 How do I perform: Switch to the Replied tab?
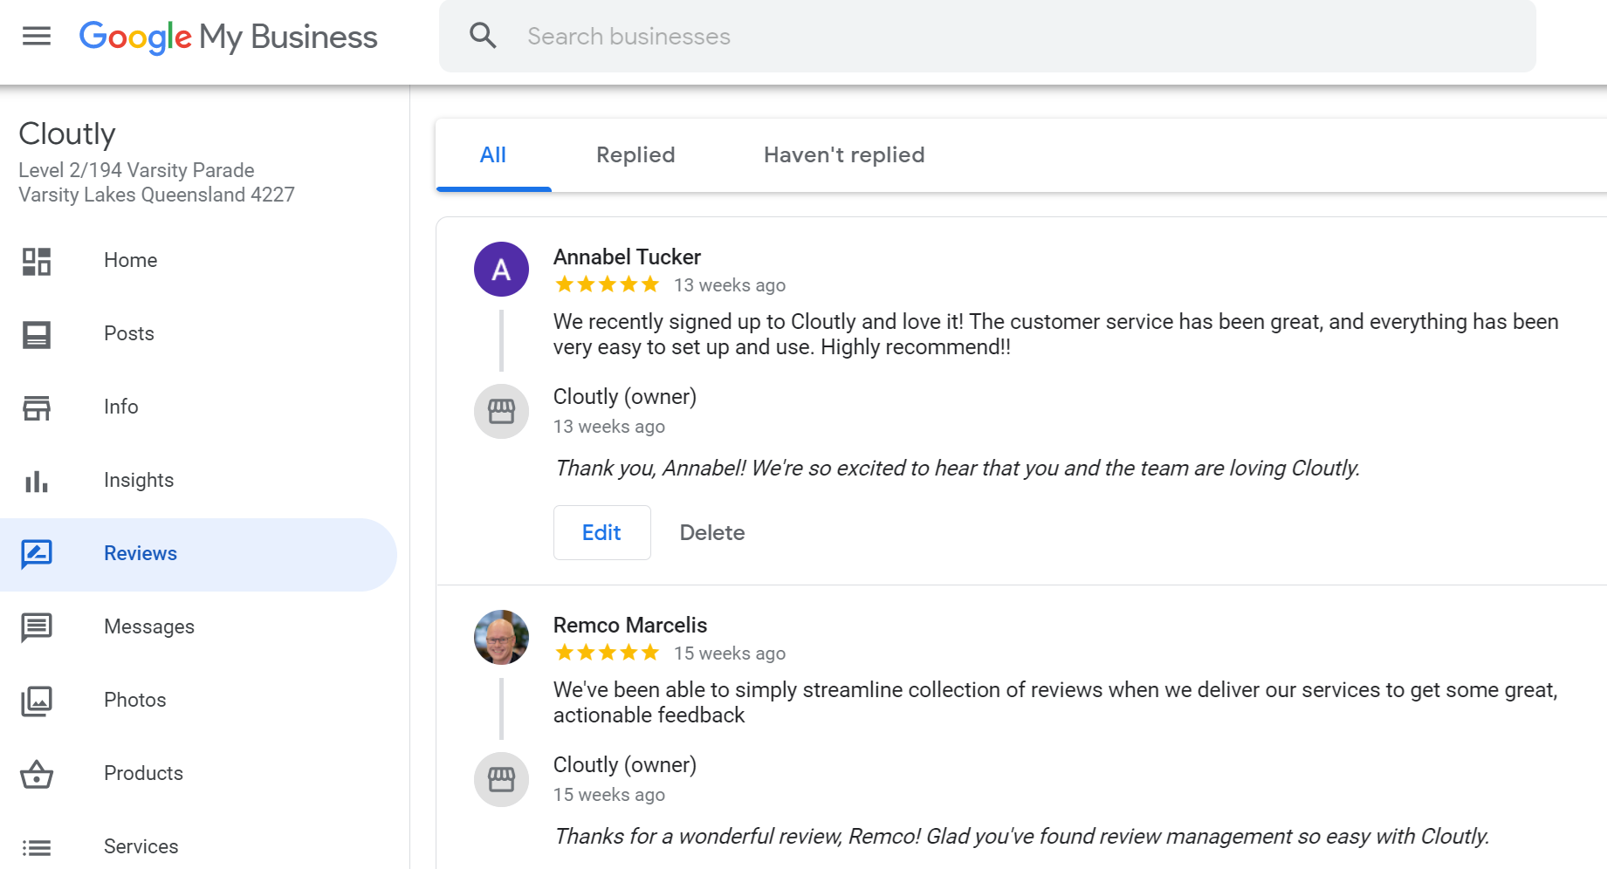click(635, 155)
